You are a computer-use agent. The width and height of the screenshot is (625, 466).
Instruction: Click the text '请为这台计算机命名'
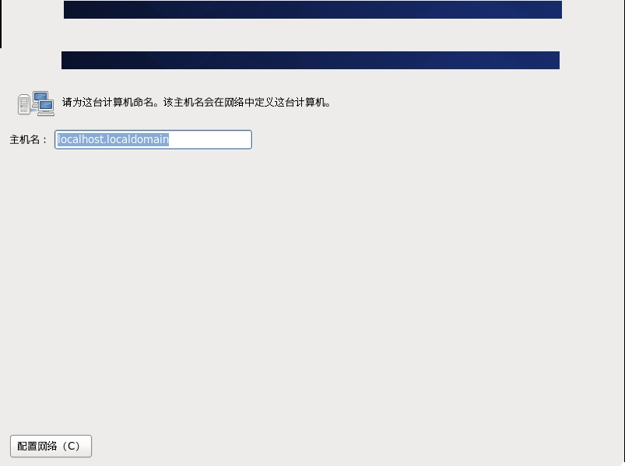click(x=107, y=103)
